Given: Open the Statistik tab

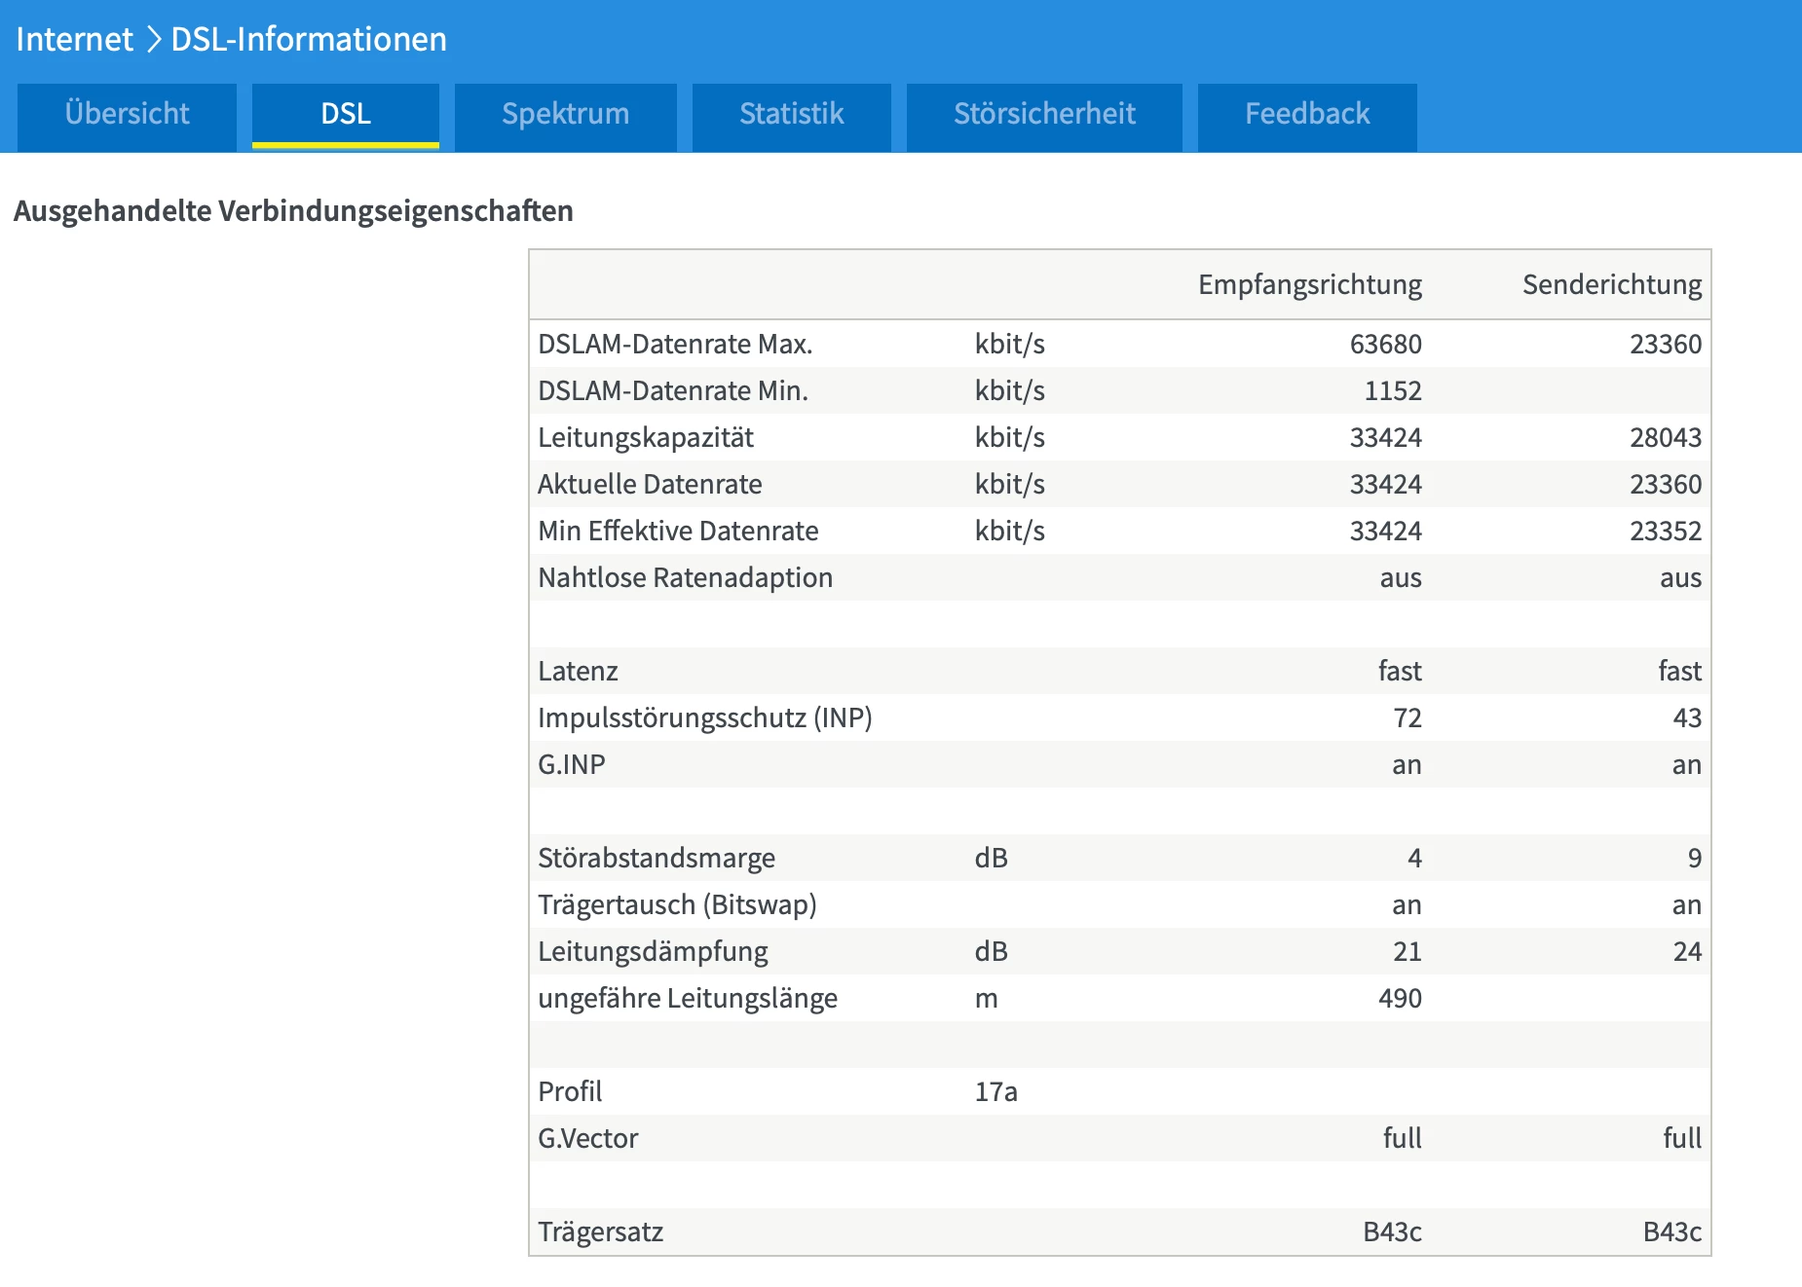Looking at the screenshot, I should tap(791, 115).
